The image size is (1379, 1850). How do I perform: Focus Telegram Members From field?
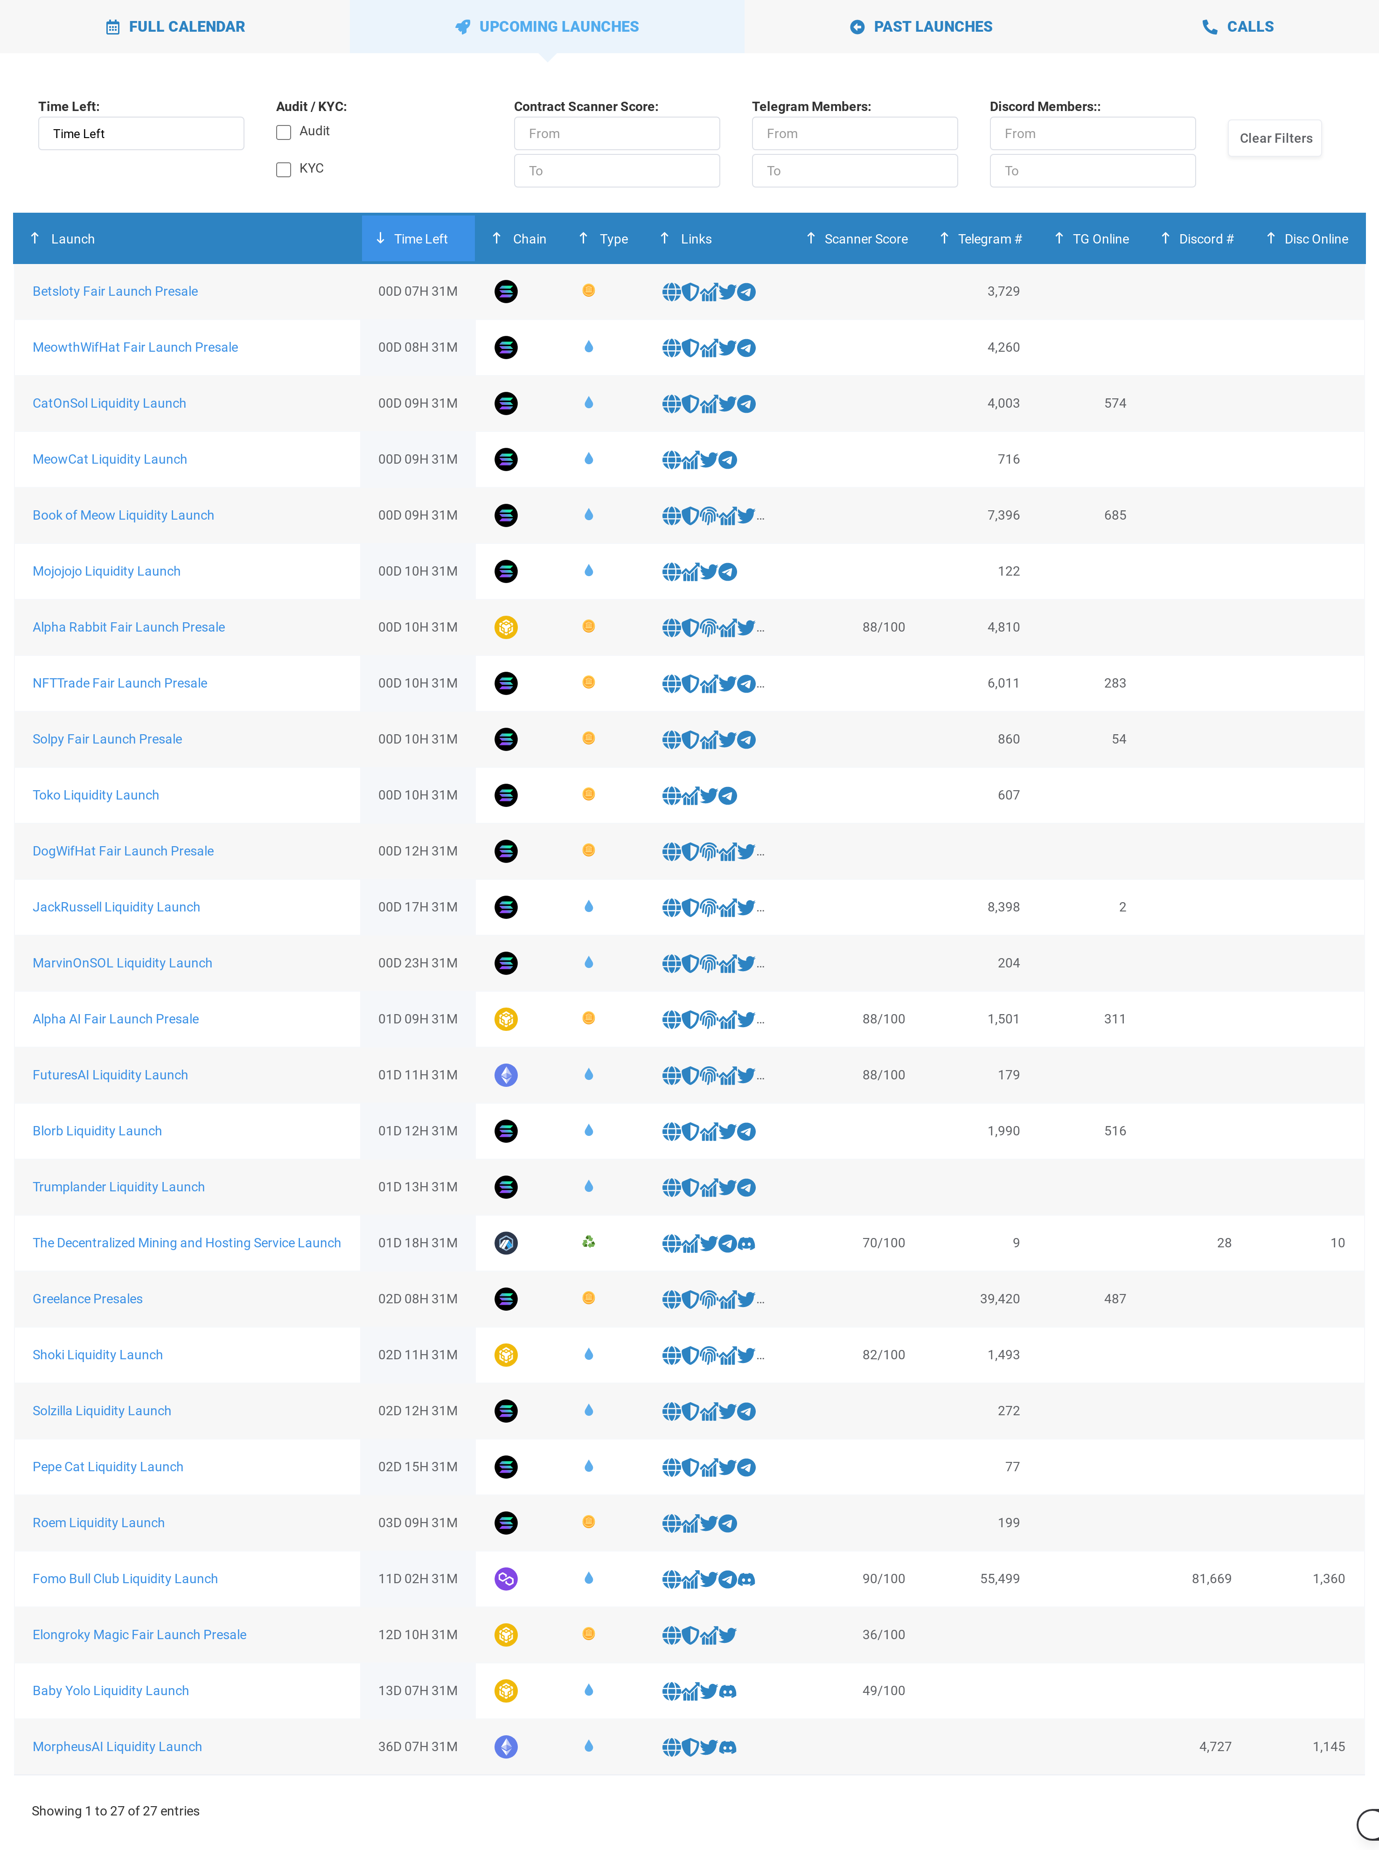(x=855, y=133)
